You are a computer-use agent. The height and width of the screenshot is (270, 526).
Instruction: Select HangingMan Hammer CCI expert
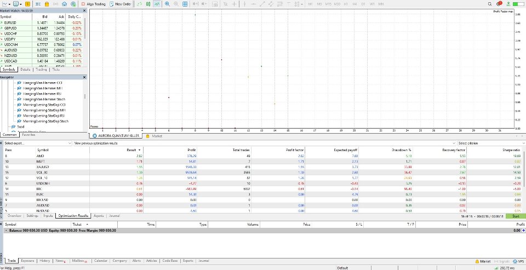tap(42, 83)
